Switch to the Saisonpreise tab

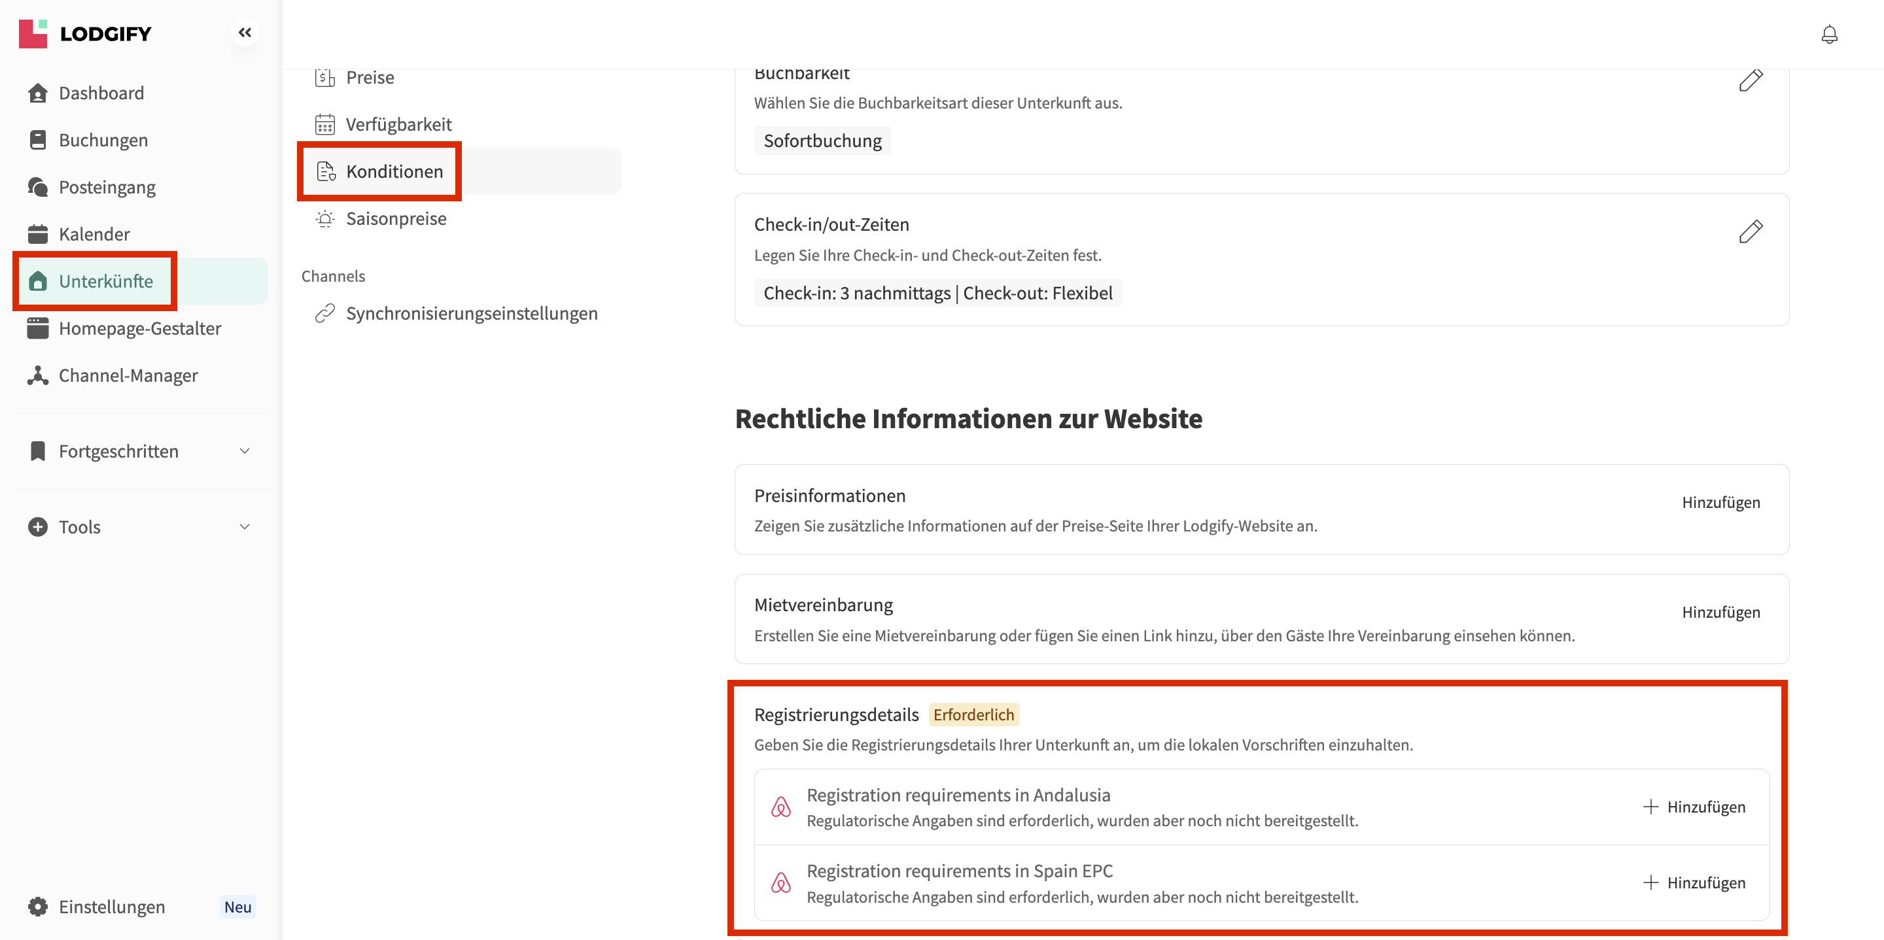[x=396, y=218]
